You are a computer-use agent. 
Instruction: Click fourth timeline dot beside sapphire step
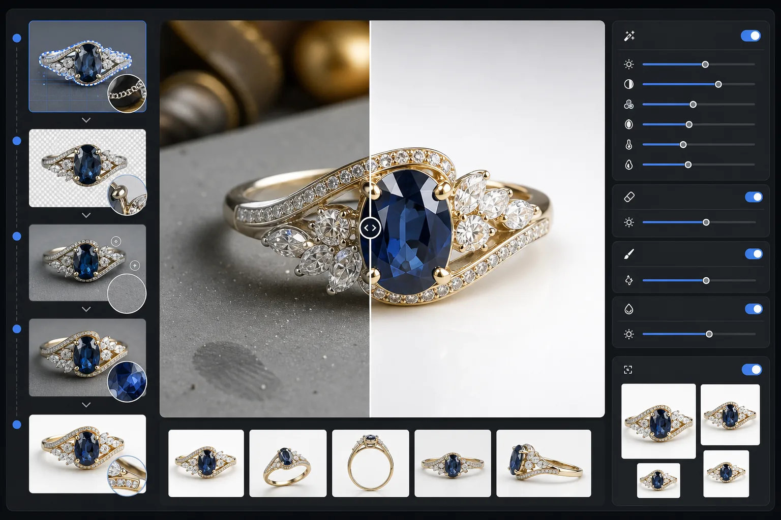tap(17, 329)
